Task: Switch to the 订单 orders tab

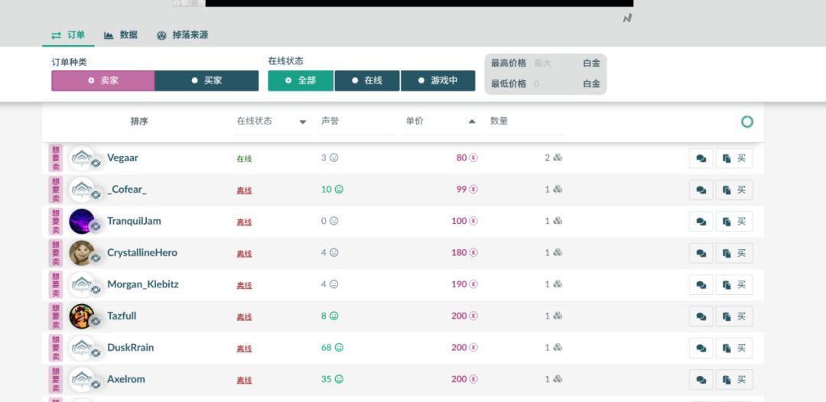Action: point(68,35)
